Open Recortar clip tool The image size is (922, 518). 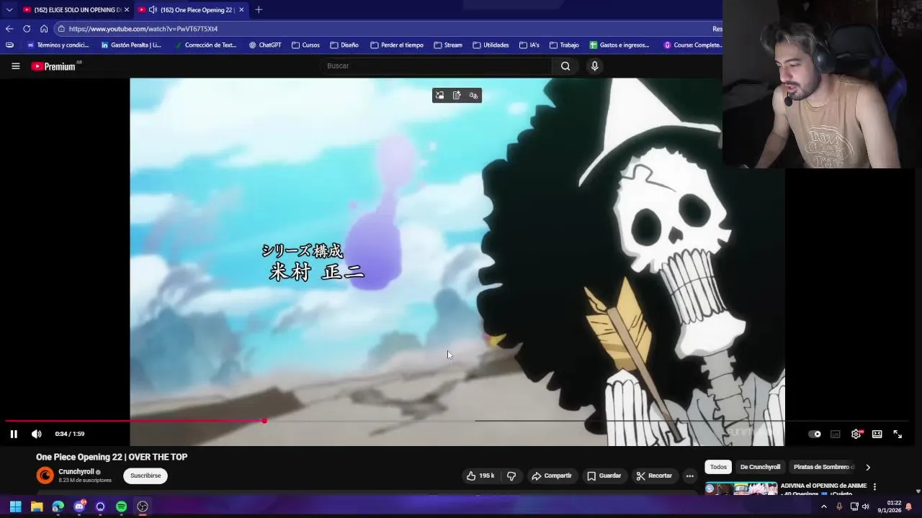(654, 476)
